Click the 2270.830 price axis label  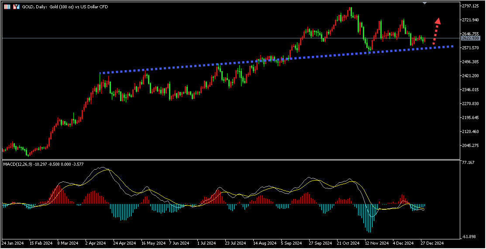(x=471, y=104)
